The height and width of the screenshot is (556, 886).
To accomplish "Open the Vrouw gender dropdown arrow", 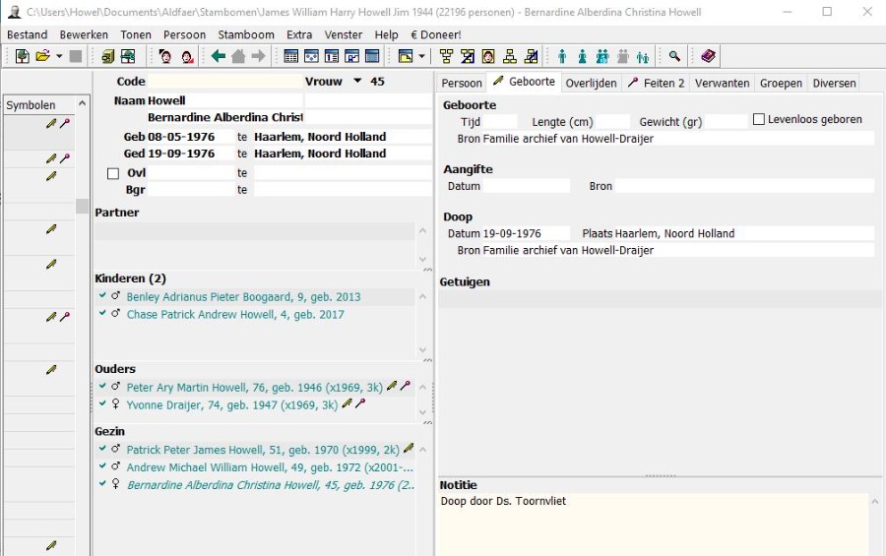I will click(x=357, y=82).
